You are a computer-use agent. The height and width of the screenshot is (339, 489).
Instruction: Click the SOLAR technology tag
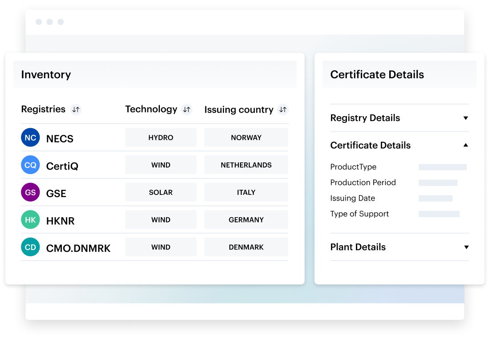pos(161,192)
